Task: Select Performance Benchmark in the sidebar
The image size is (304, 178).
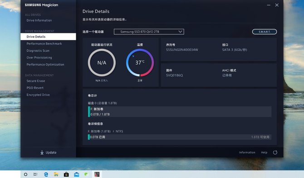Action: coord(44,44)
